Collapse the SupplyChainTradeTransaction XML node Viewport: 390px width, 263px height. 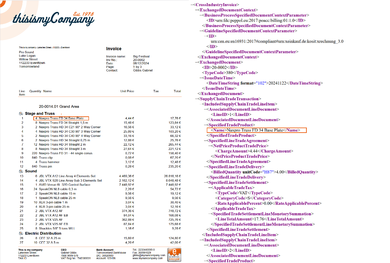coord(196,99)
